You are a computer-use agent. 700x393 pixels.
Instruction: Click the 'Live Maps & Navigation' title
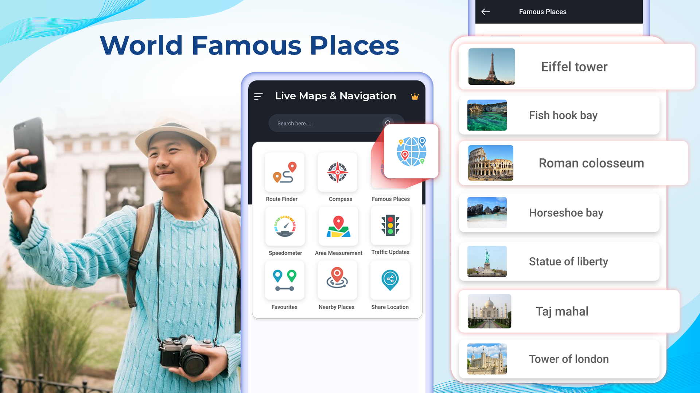[335, 96]
